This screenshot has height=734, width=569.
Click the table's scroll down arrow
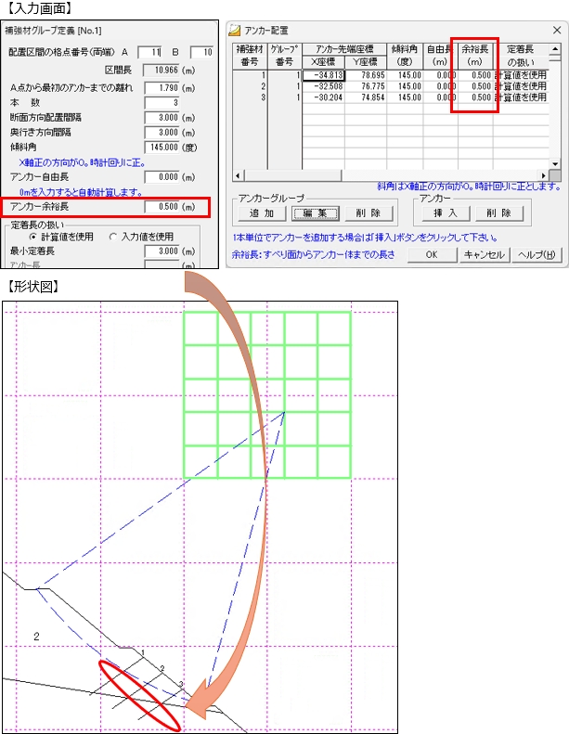pyautogui.click(x=555, y=164)
